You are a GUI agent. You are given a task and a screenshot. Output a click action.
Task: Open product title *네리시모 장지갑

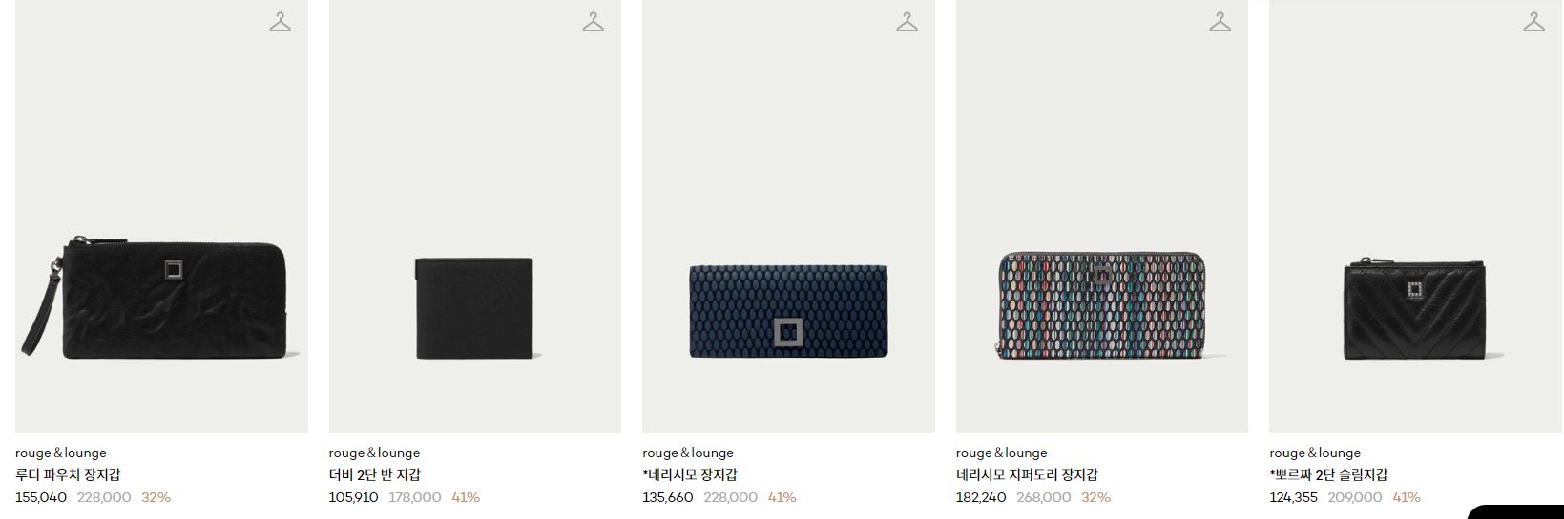pos(690,475)
